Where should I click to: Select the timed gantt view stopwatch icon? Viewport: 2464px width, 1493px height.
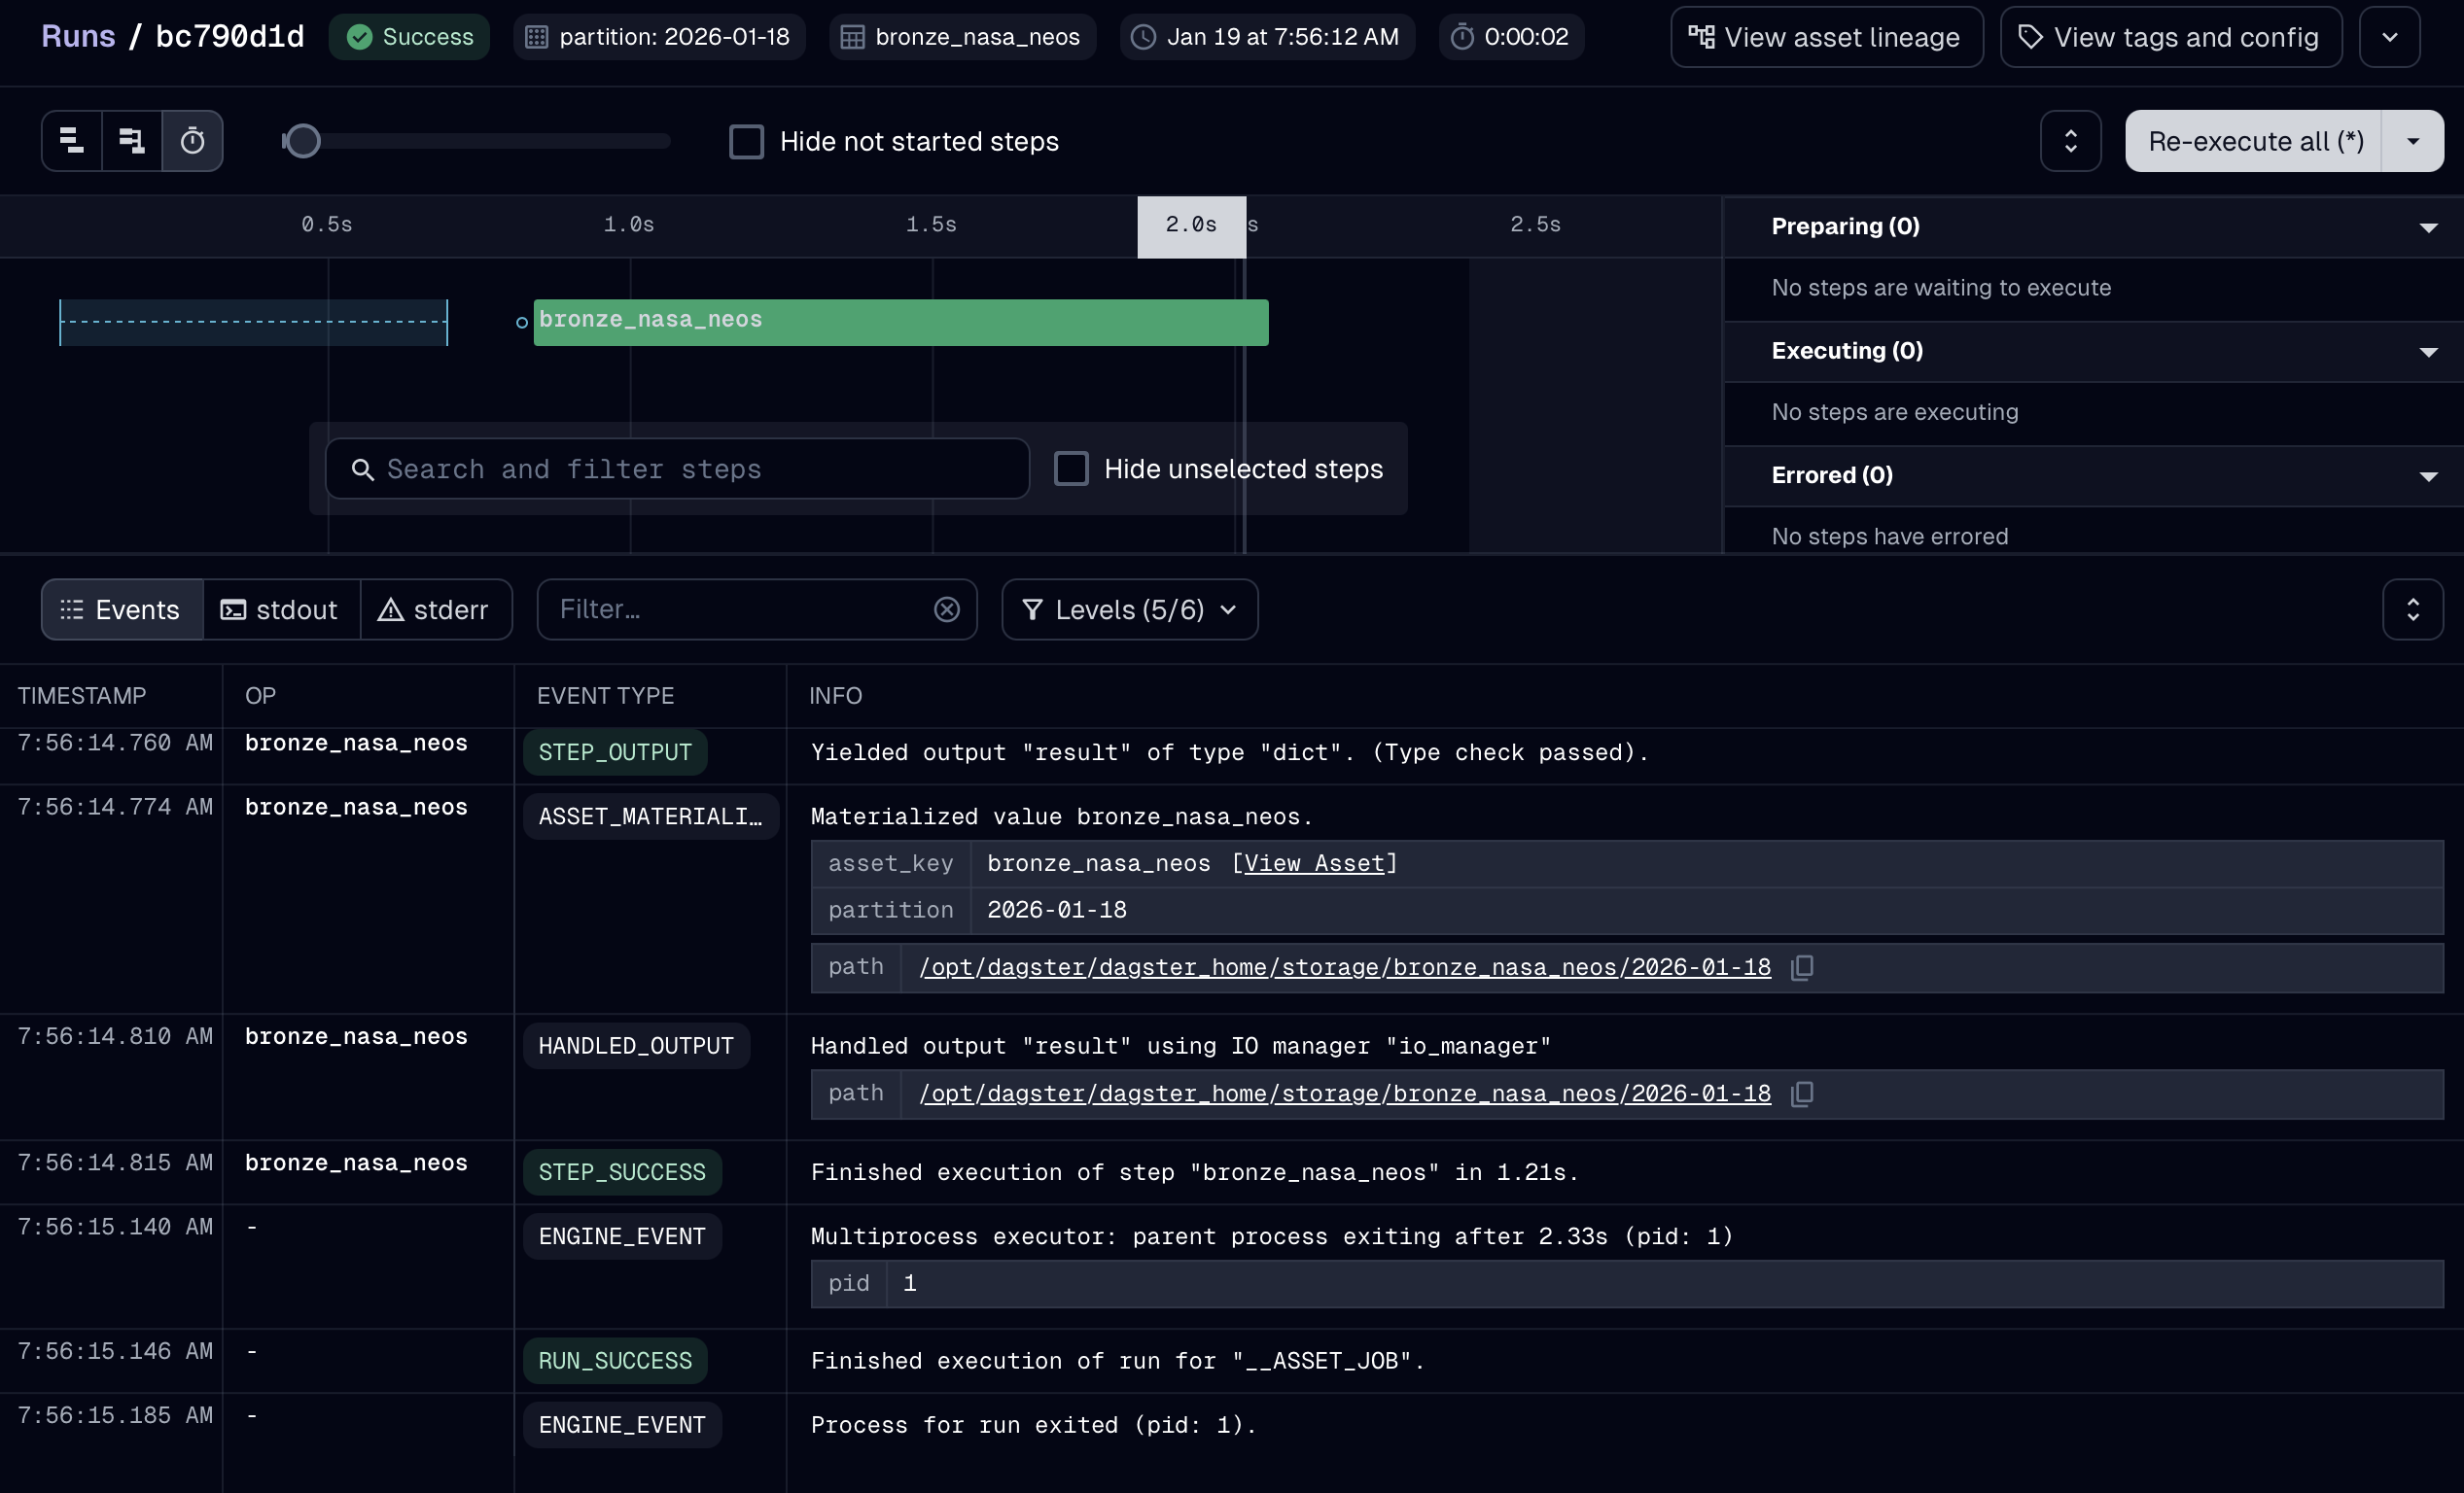(192, 141)
